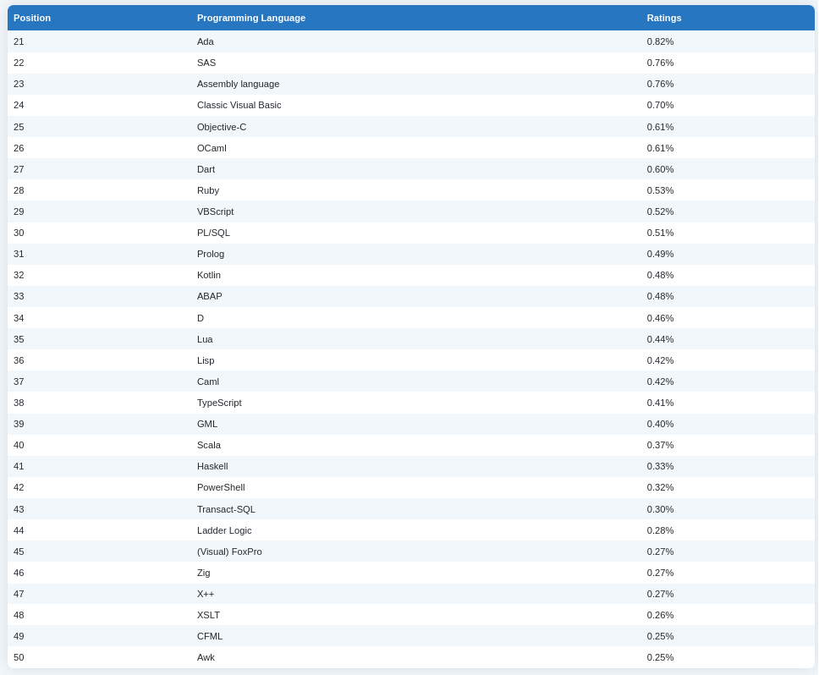
Task: Select the PowerShell table entry
Action: [x=221, y=487]
